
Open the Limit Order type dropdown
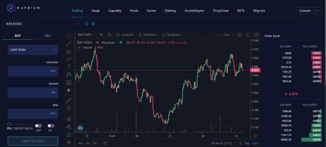pyautogui.click(x=33, y=50)
